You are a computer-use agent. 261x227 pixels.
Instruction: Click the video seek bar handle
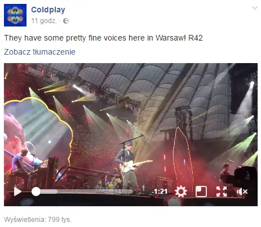tap(36, 192)
